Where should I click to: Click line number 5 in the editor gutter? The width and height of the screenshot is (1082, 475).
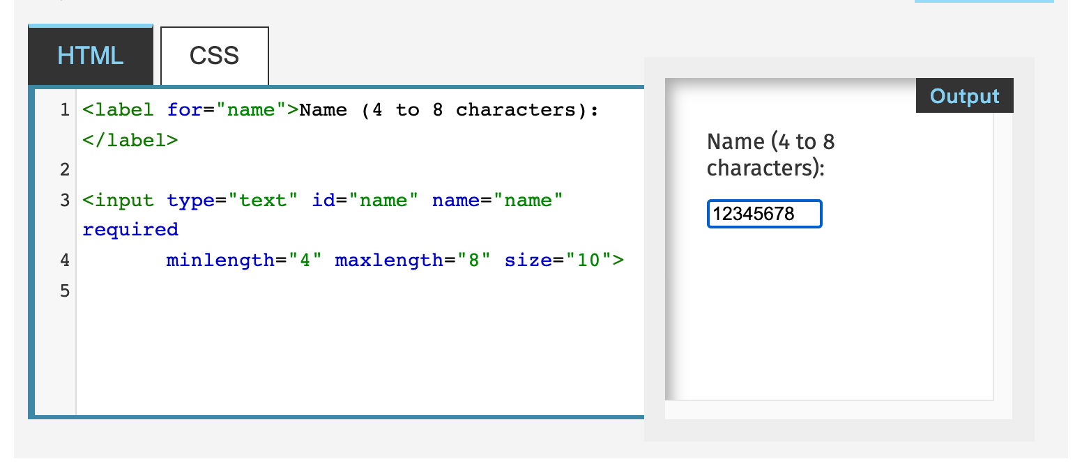point(65,290)
